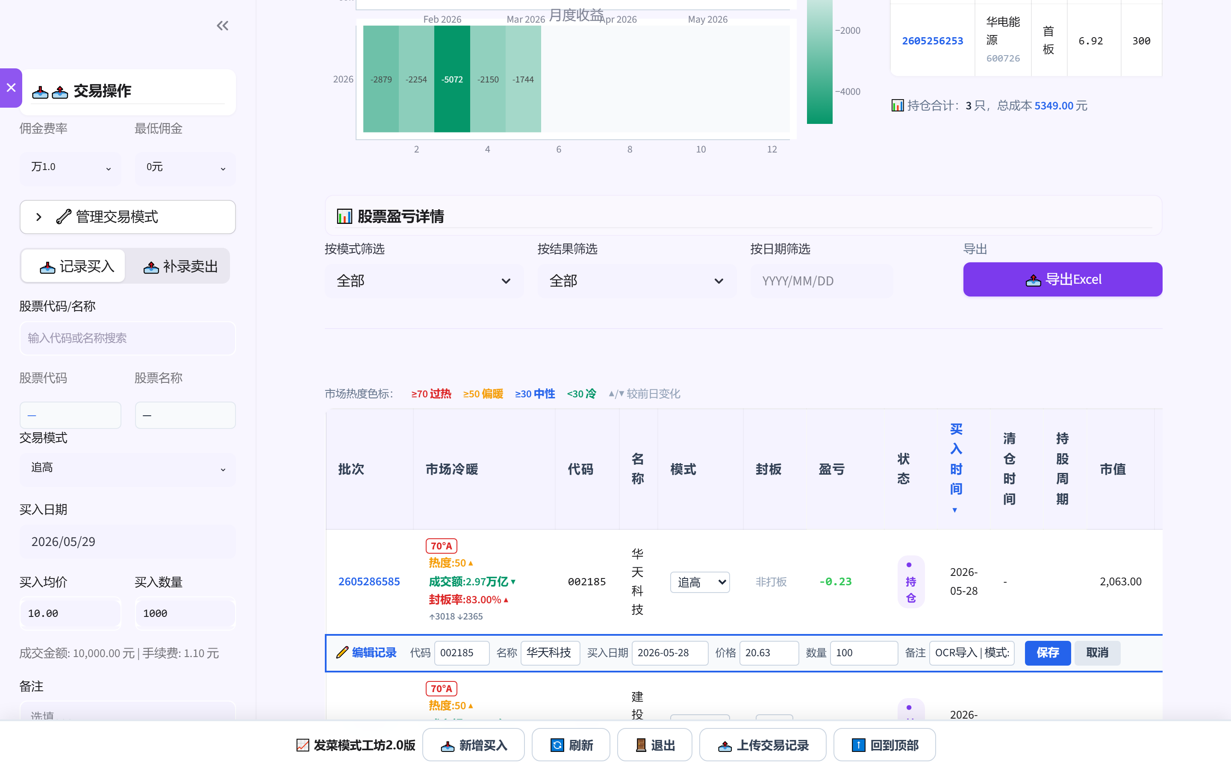Click the ≥70 过热 legend label
Image resolution: width=1231 pixels, height=769 pixels.
tap(431, 393)
